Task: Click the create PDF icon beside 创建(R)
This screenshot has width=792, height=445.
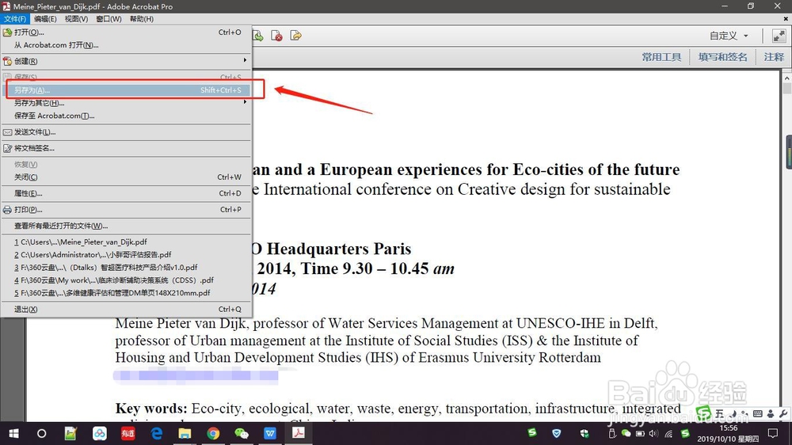Action: pyautogui.click(x=8, y=61)
